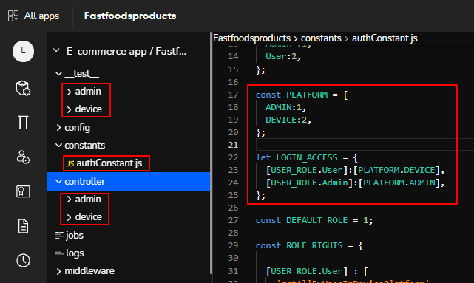Click the file tree vertical scrollbar
Viewport: 474px width, 283px height.
211,152
